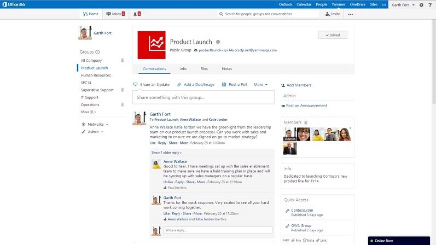Select IT Support group
Viewport: 436px width, 245px height.
coord(89,97)
